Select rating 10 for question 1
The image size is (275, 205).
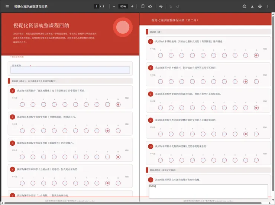(118, 105)
